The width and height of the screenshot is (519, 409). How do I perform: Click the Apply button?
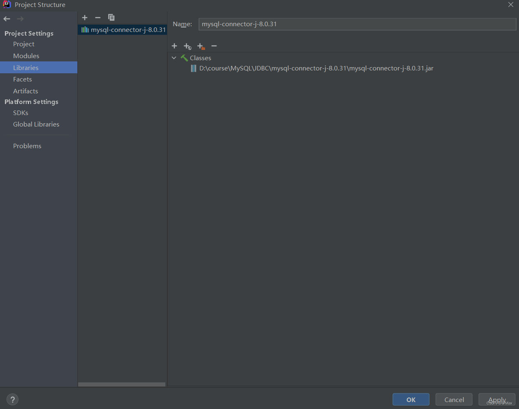click(497, 400)
